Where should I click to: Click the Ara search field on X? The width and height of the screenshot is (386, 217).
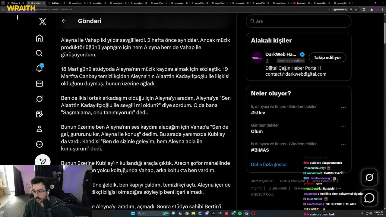(x=299, y=21)
